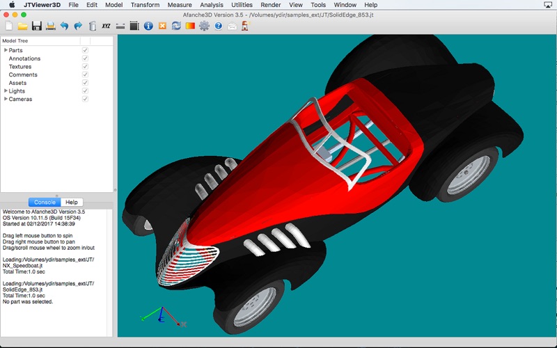
Task: Click the open folder toolbar icon
Action: (x=22, y=26)
